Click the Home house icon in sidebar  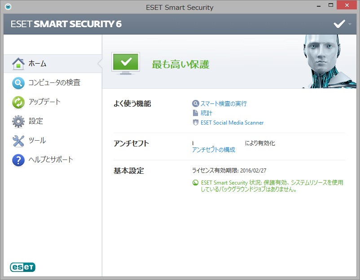18,64
